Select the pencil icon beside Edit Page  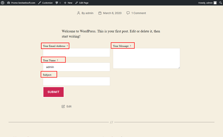coord(76,3)
